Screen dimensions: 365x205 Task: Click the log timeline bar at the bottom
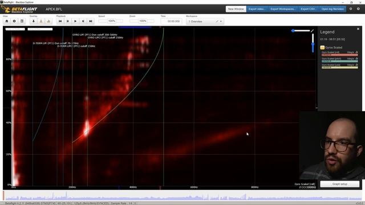point(182,196)
